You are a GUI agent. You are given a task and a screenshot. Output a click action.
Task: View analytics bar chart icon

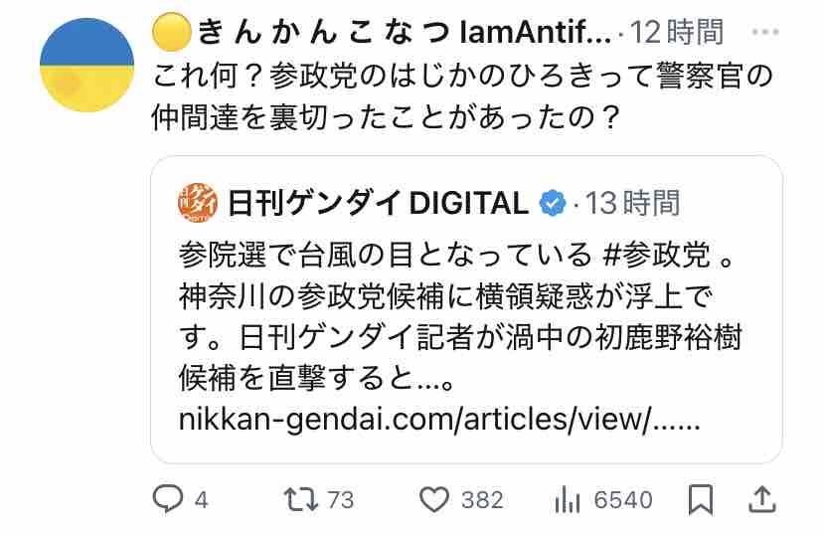567,499
